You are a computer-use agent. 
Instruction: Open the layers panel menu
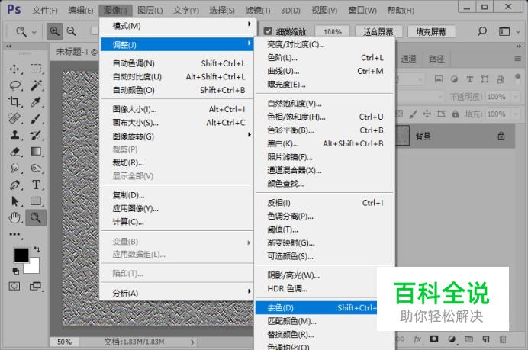tap(517, 59)
